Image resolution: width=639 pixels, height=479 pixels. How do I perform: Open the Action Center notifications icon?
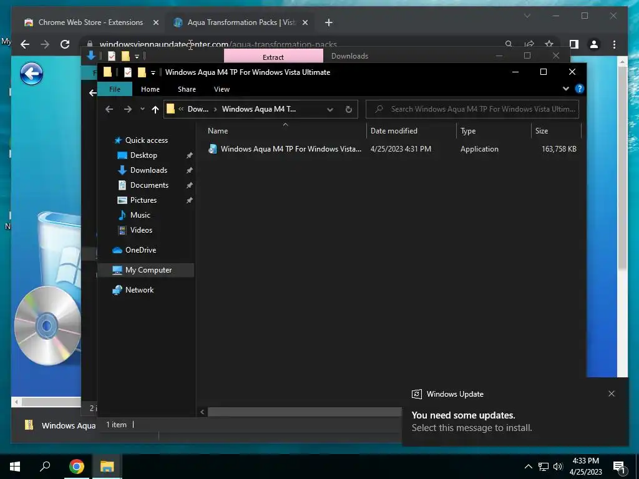[619, 468]
